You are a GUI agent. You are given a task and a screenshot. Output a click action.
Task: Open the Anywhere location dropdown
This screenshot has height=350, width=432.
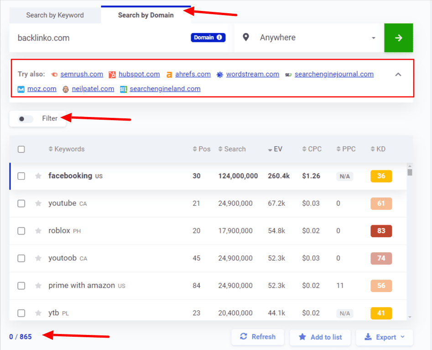309,38
